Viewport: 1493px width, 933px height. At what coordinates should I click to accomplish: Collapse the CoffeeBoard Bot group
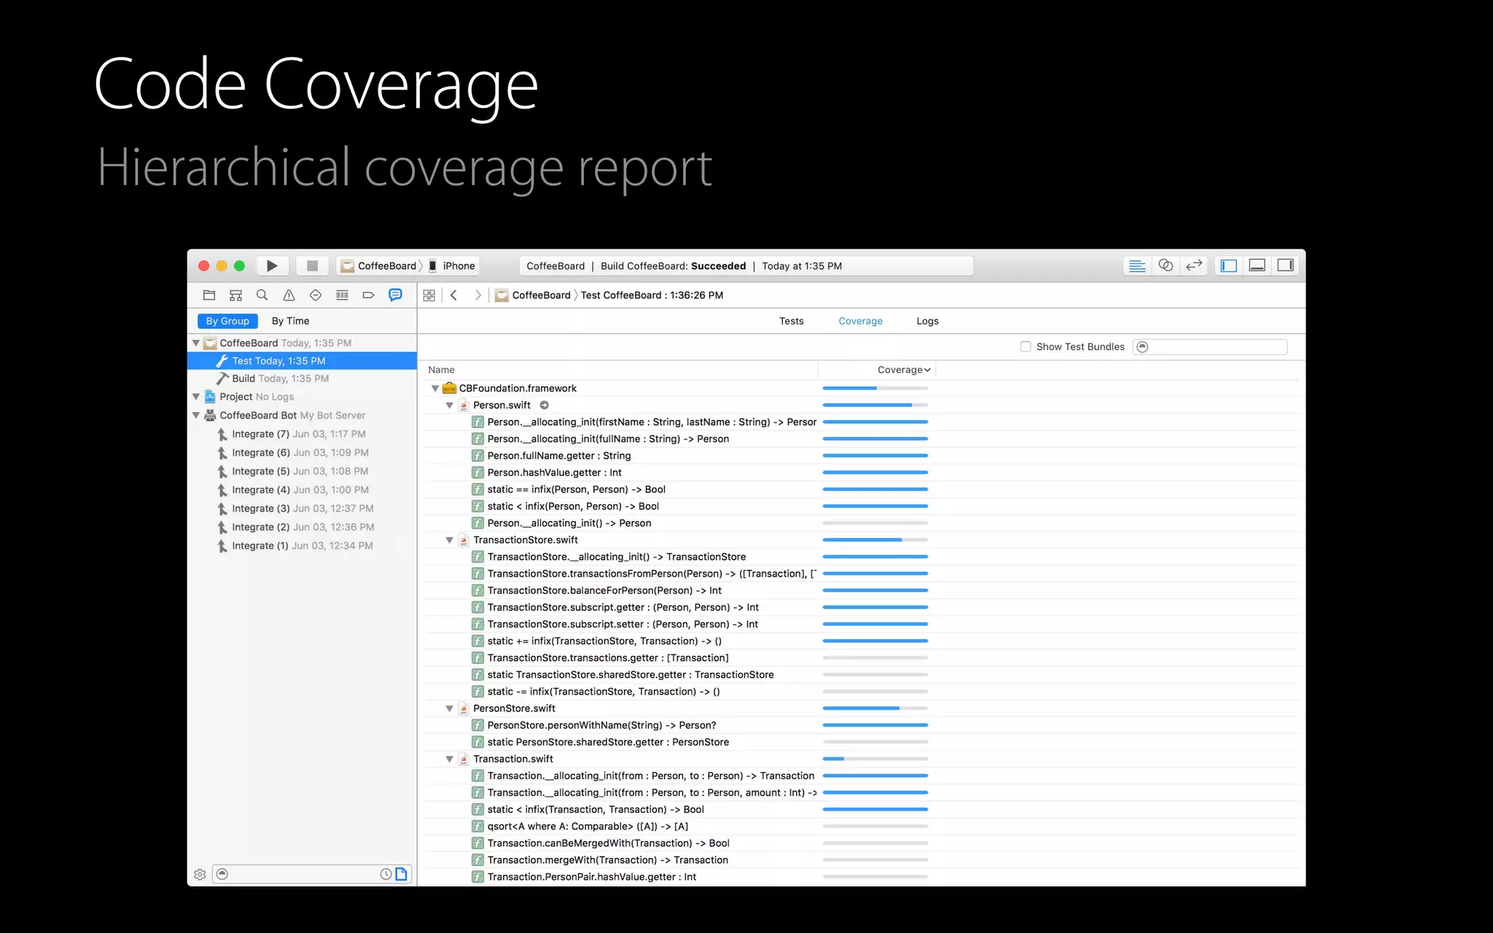pos(195,415)
